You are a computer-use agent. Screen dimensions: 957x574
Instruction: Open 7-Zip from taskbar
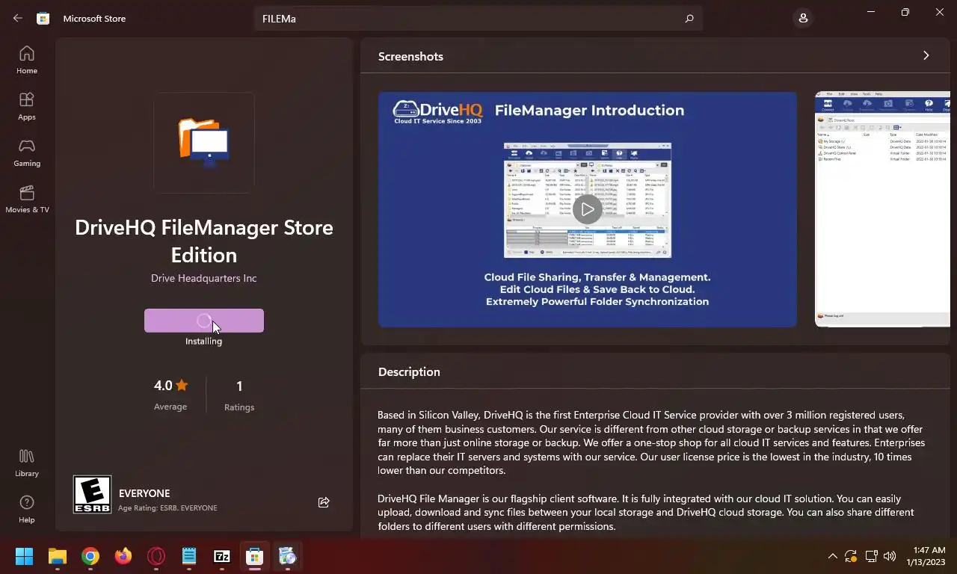(x=222, y=556)
